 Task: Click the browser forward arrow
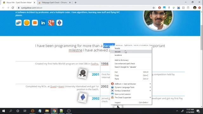tap(8, 8)
